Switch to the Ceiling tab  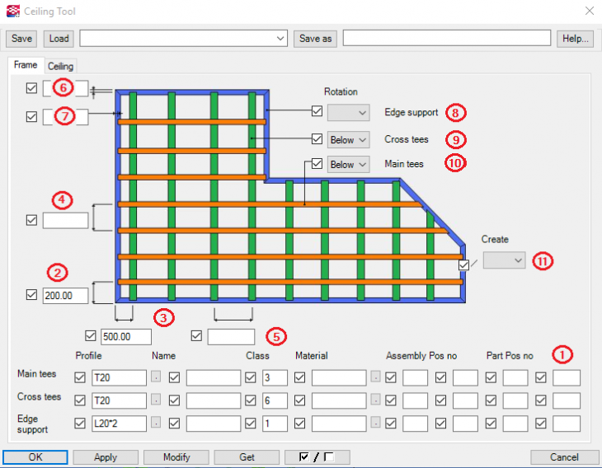60,66
